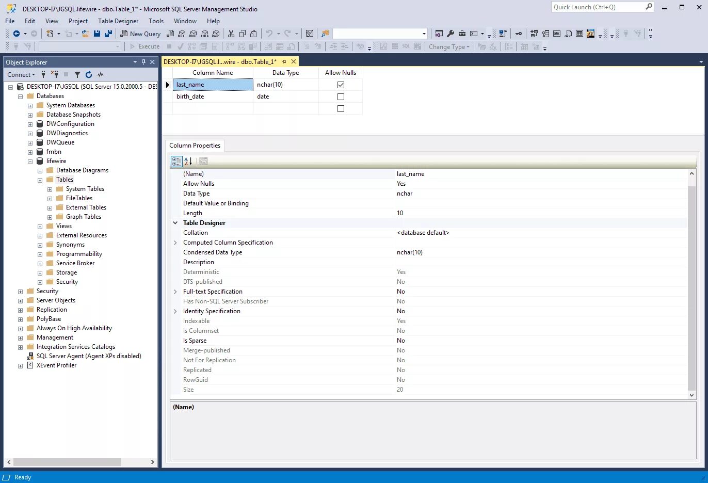The image size is (708, 483).
Task: Open the Edit menu
Action: pos(30,21)
